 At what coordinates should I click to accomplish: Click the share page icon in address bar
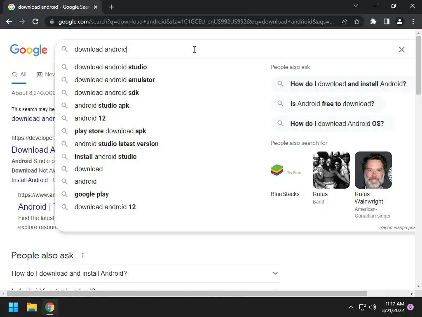(344, 22)
